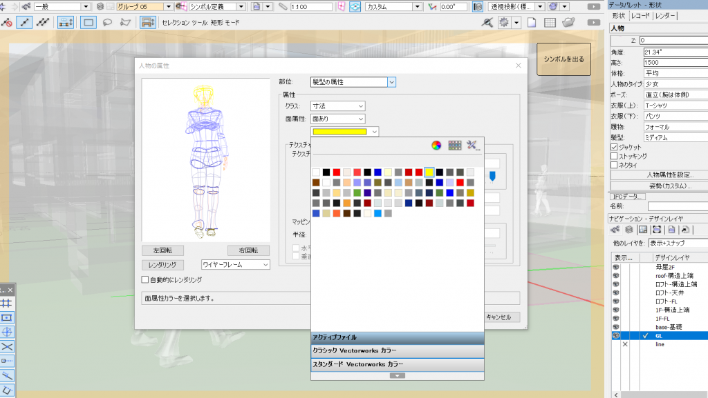This screenshot has width=708, height=398.
Task: Click the color palette settings wrench icon
Action: point(473,145)
